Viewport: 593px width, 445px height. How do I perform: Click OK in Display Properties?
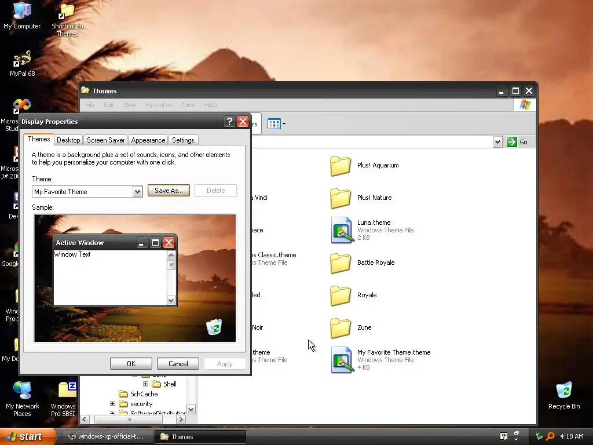[x=131, y=364]
